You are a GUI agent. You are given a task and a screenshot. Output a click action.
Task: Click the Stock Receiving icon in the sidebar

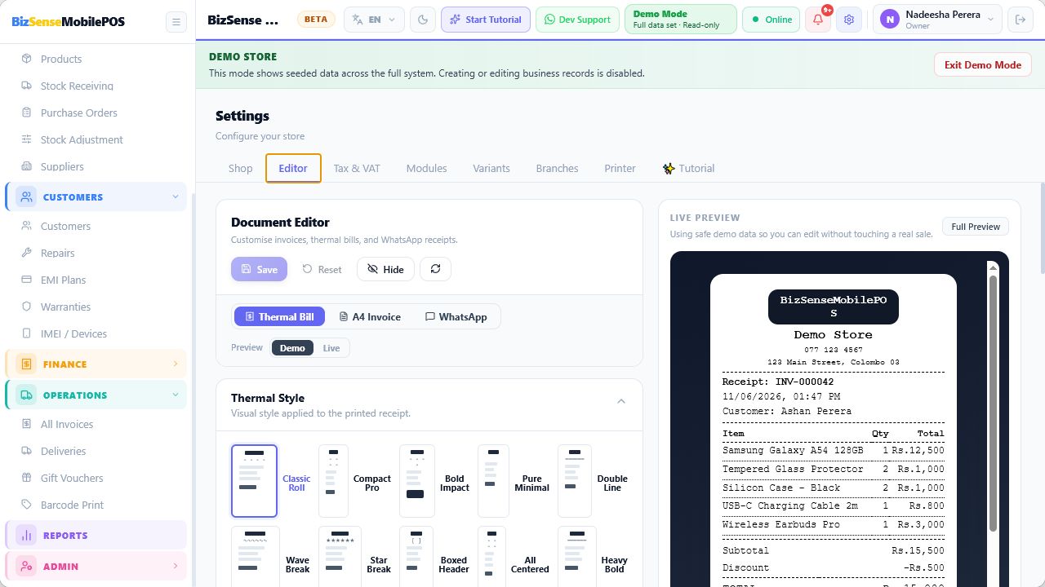coord(27,86)
